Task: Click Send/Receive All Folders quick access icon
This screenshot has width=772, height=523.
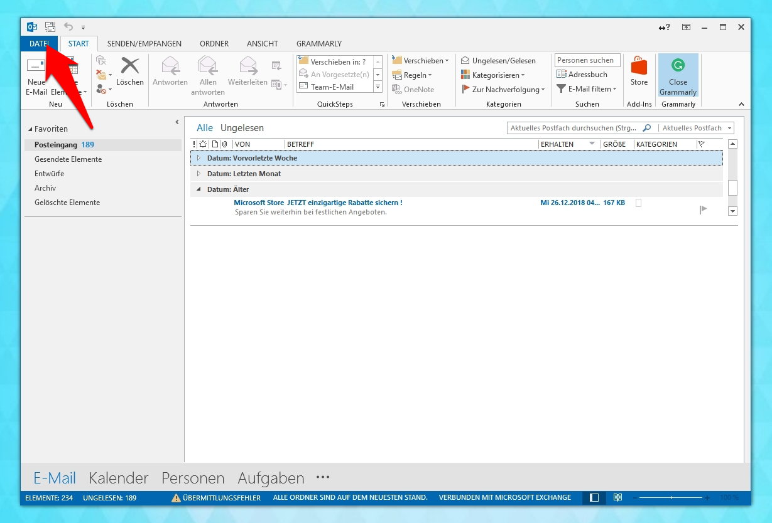Action: click(50, 27)
